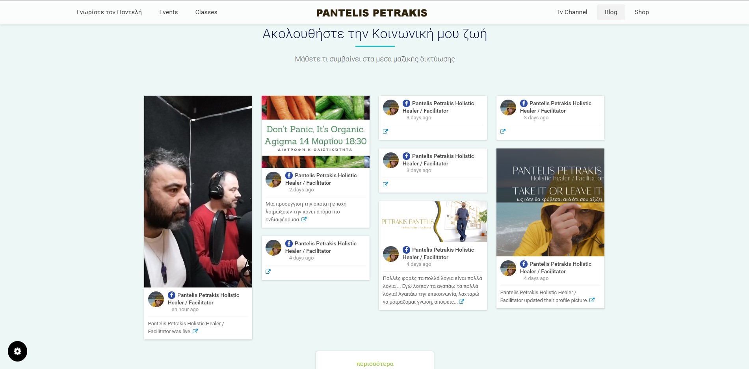Open the settings gear button
The width and height of the screenshot is (749, 369).
[17, 351]
